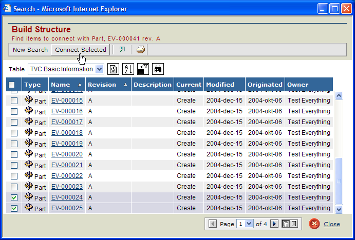Sort by the Name column header
The image size is (355, 240).
61,85
